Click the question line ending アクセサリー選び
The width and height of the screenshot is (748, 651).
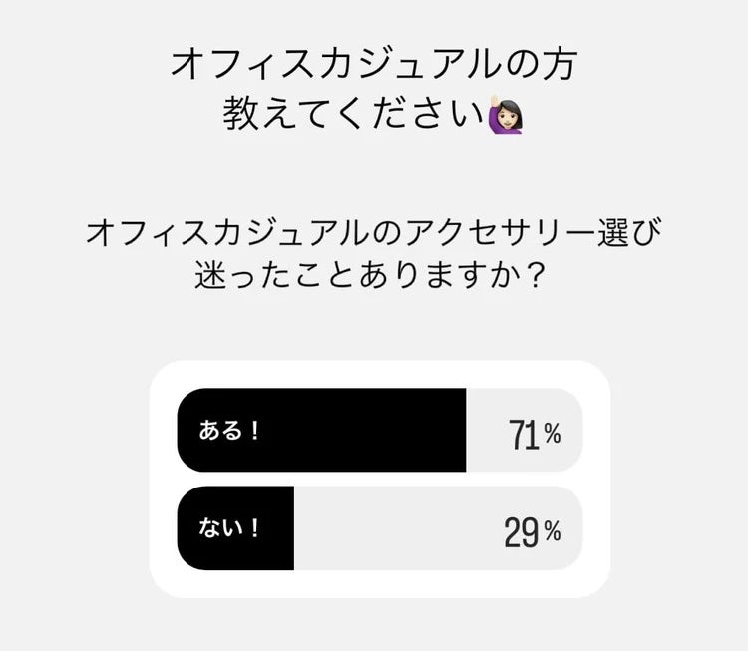pos(374,232)
